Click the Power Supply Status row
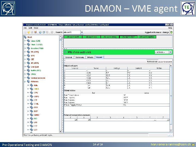Screen dimensions: 196x147 [117, 105]
